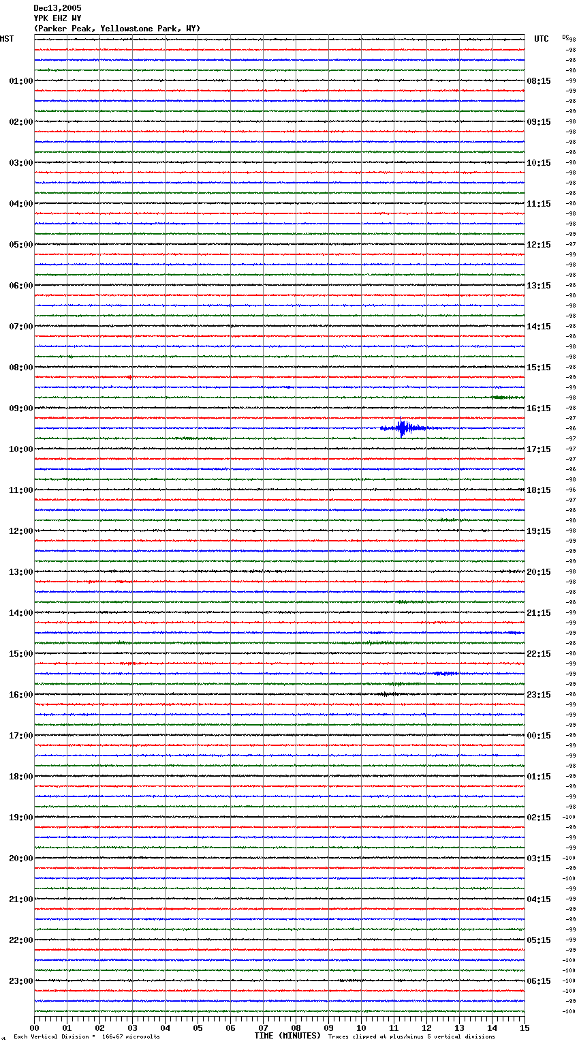
Task: Click the 12:15 UTC time label
Action: (539, 245)
